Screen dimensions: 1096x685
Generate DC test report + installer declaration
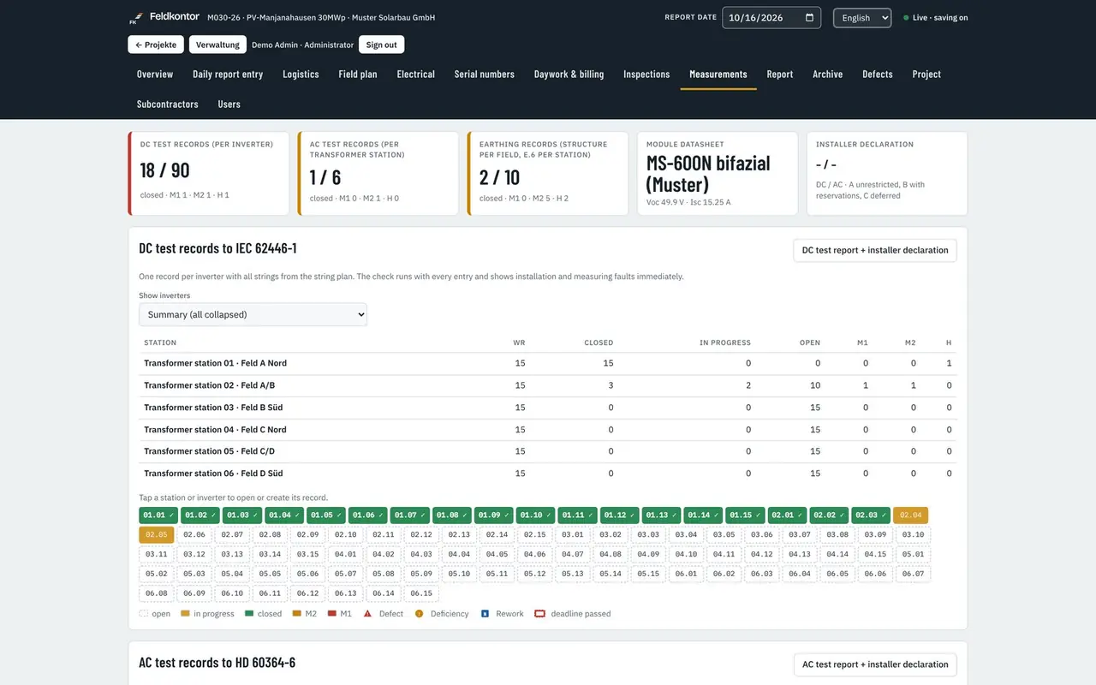875,250
